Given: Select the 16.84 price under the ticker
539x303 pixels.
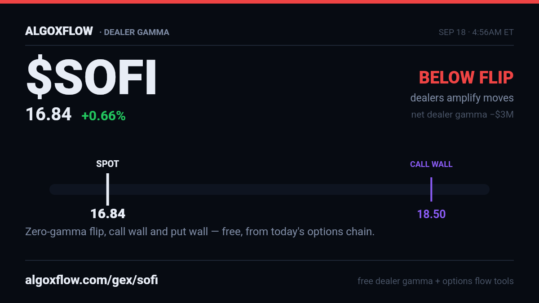Looking at the screenshot, I should click(49, 114).
